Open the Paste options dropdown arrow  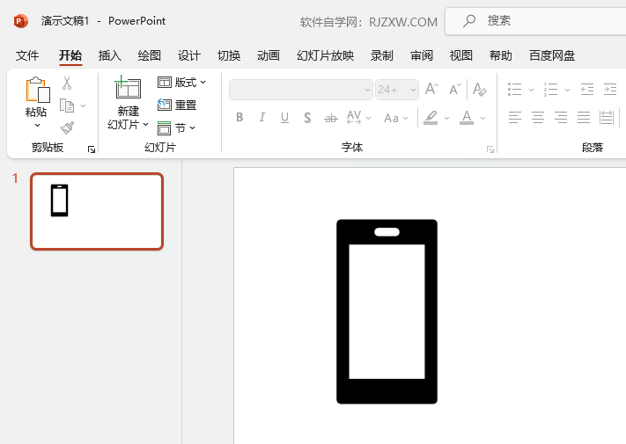(x=37, y=125)
